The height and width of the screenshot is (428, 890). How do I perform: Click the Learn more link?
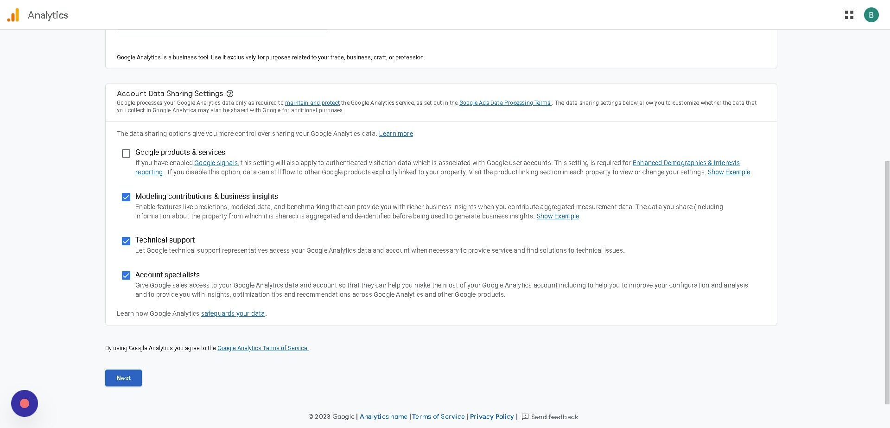(x=396, y=134)
